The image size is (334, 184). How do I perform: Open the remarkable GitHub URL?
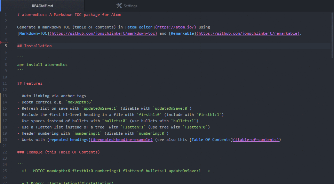click(248, 33)
